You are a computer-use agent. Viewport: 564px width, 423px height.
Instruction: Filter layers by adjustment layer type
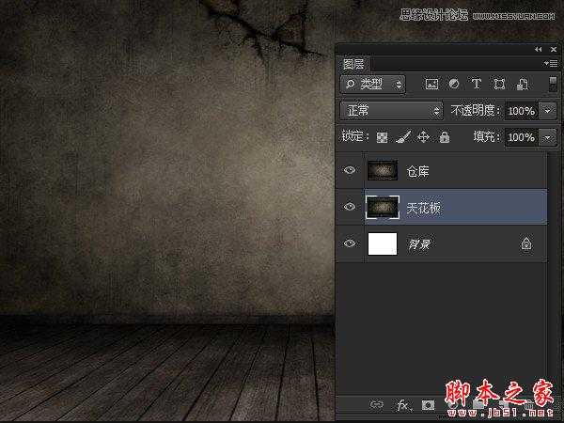pyautogui.click(x=454, y=85)
